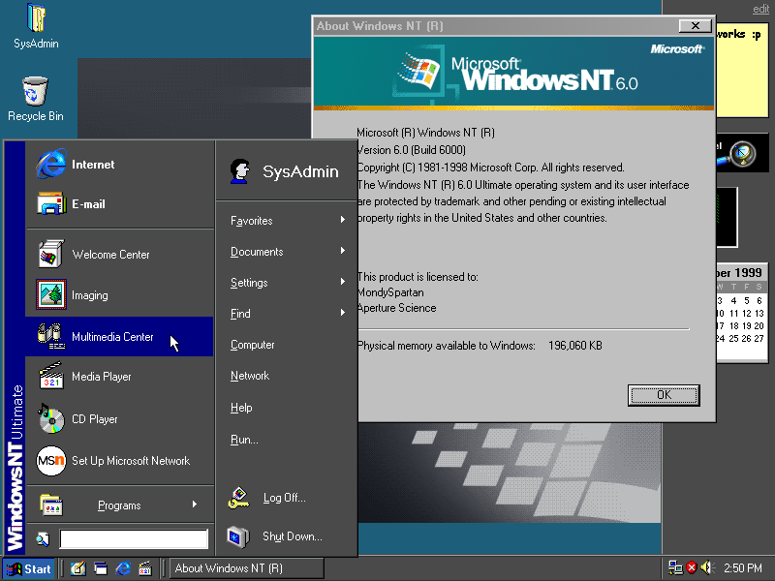Screen dimensions: 775x581
Task: Expand the Programs submenu arrow
Action: pos(195,505)
